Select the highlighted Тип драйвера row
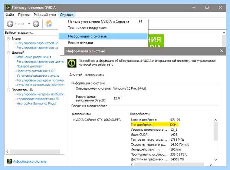This screenshot has width=230, height=170. click(x=155, y=125)
